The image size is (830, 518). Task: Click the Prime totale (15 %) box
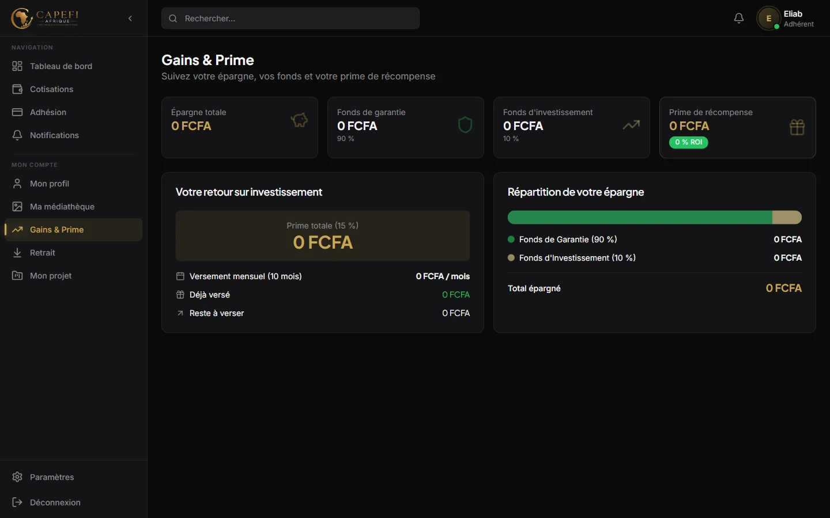pyautogui.click(x=323, y=236)
